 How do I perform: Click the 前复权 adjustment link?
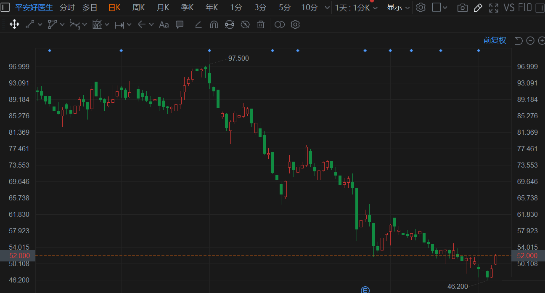(x=495, y=40)
